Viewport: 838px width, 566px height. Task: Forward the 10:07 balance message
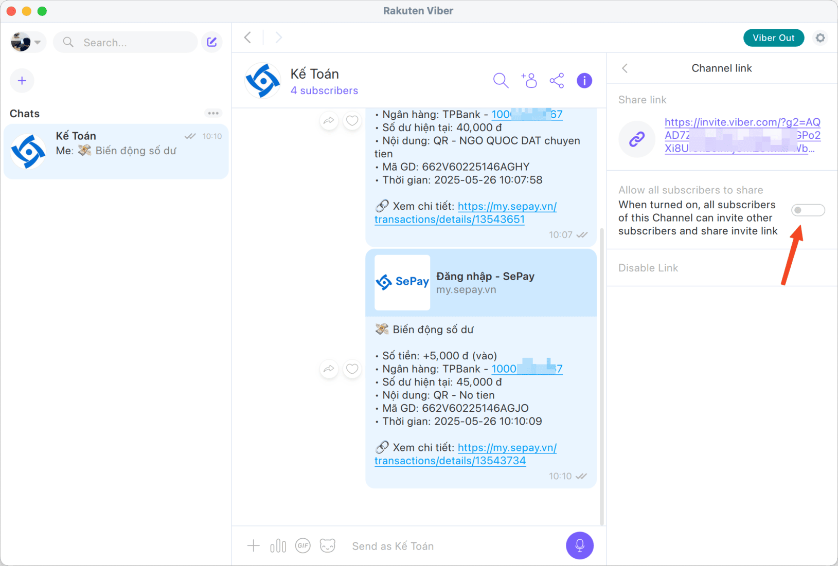(329, 121)
